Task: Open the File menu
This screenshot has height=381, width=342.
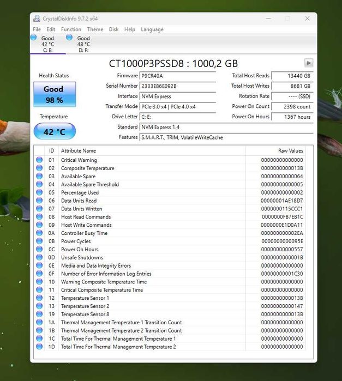Action: coord(37,29)
